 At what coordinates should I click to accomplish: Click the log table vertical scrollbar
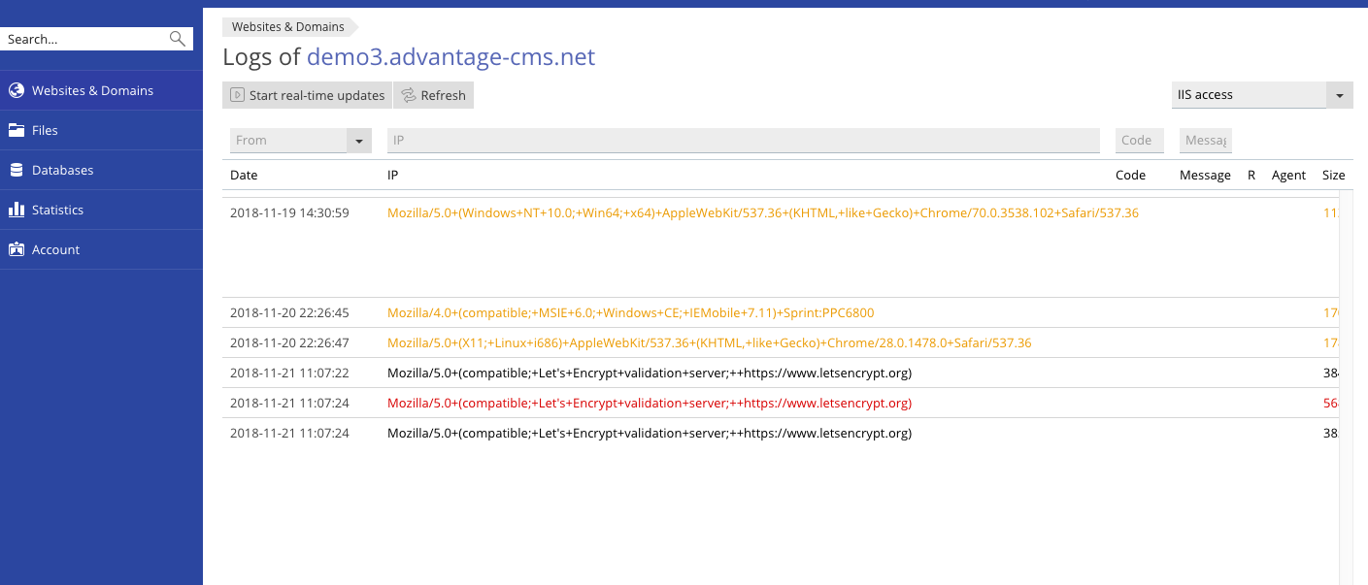(1347, 388)
